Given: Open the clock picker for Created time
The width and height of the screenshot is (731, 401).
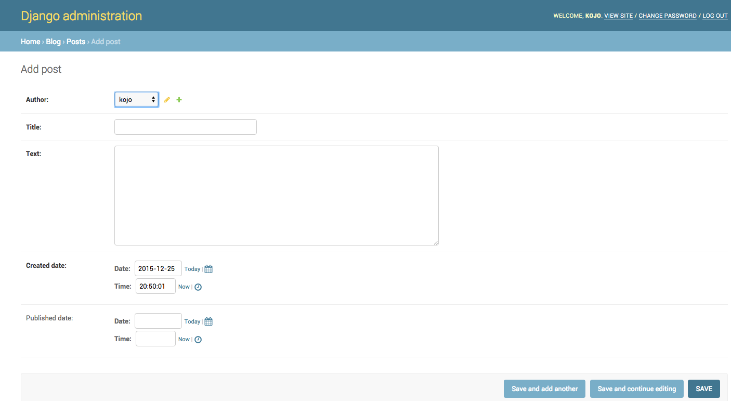Looking at the screenshot, I should click(198, 286).
